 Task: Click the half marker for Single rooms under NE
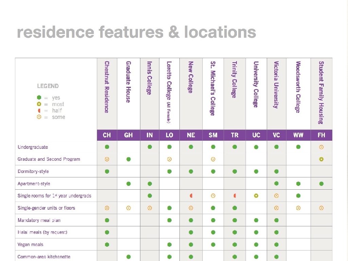pos(191,196)
